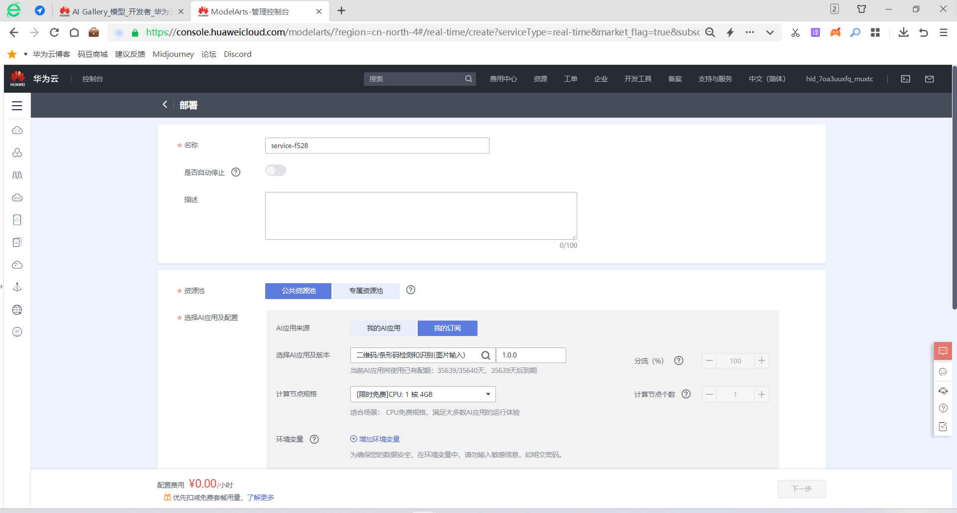Click the search magnifier in console search box

click(x=469, y=79)
